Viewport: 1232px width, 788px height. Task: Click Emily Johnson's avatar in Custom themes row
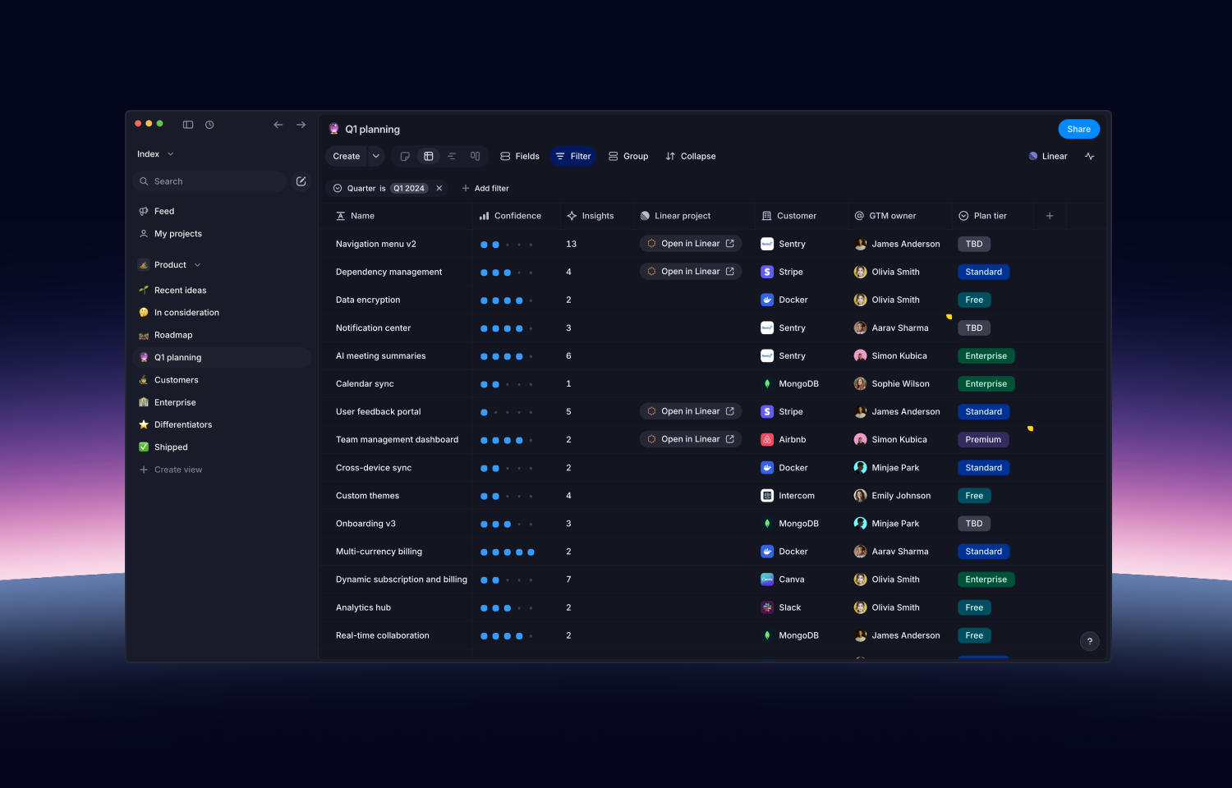860,496
